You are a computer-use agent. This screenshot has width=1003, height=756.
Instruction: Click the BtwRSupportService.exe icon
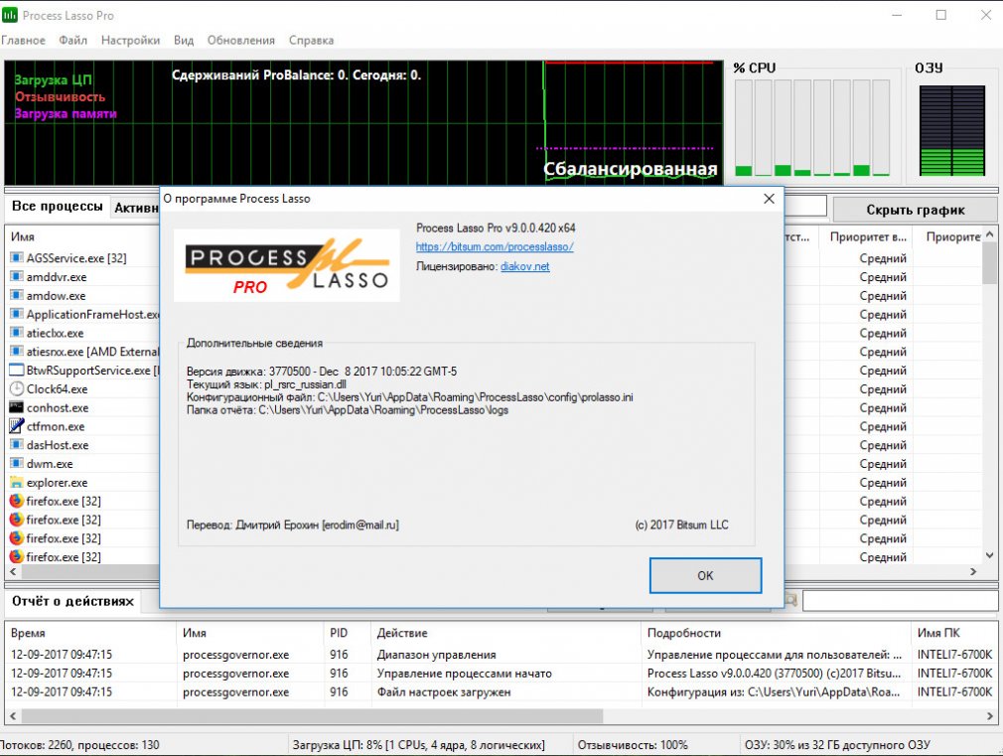[17, 370]
